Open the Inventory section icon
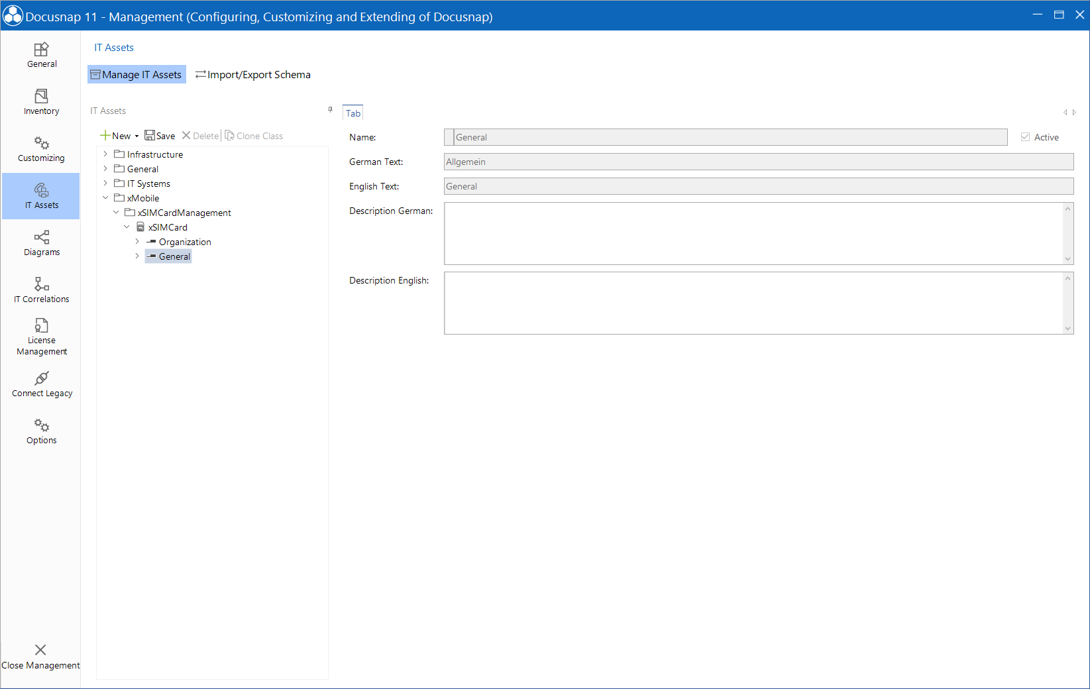The image size is (1090, 689). [x=41, y=101]
